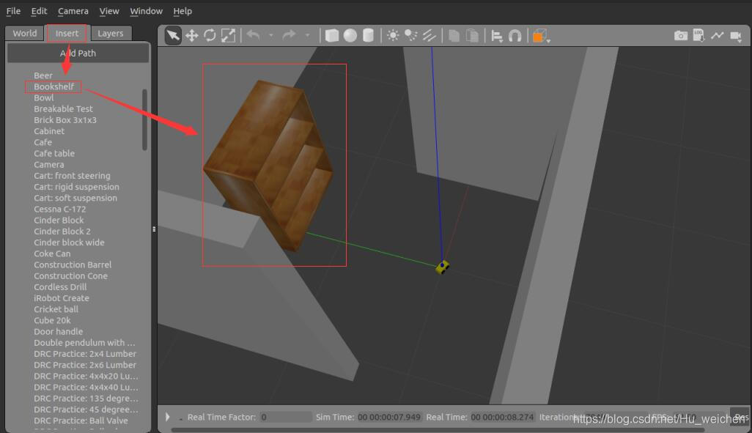The height and width of the screenshot is (433, 752).
Task: Change view angle with orange cube
Action: pos(541,36)
